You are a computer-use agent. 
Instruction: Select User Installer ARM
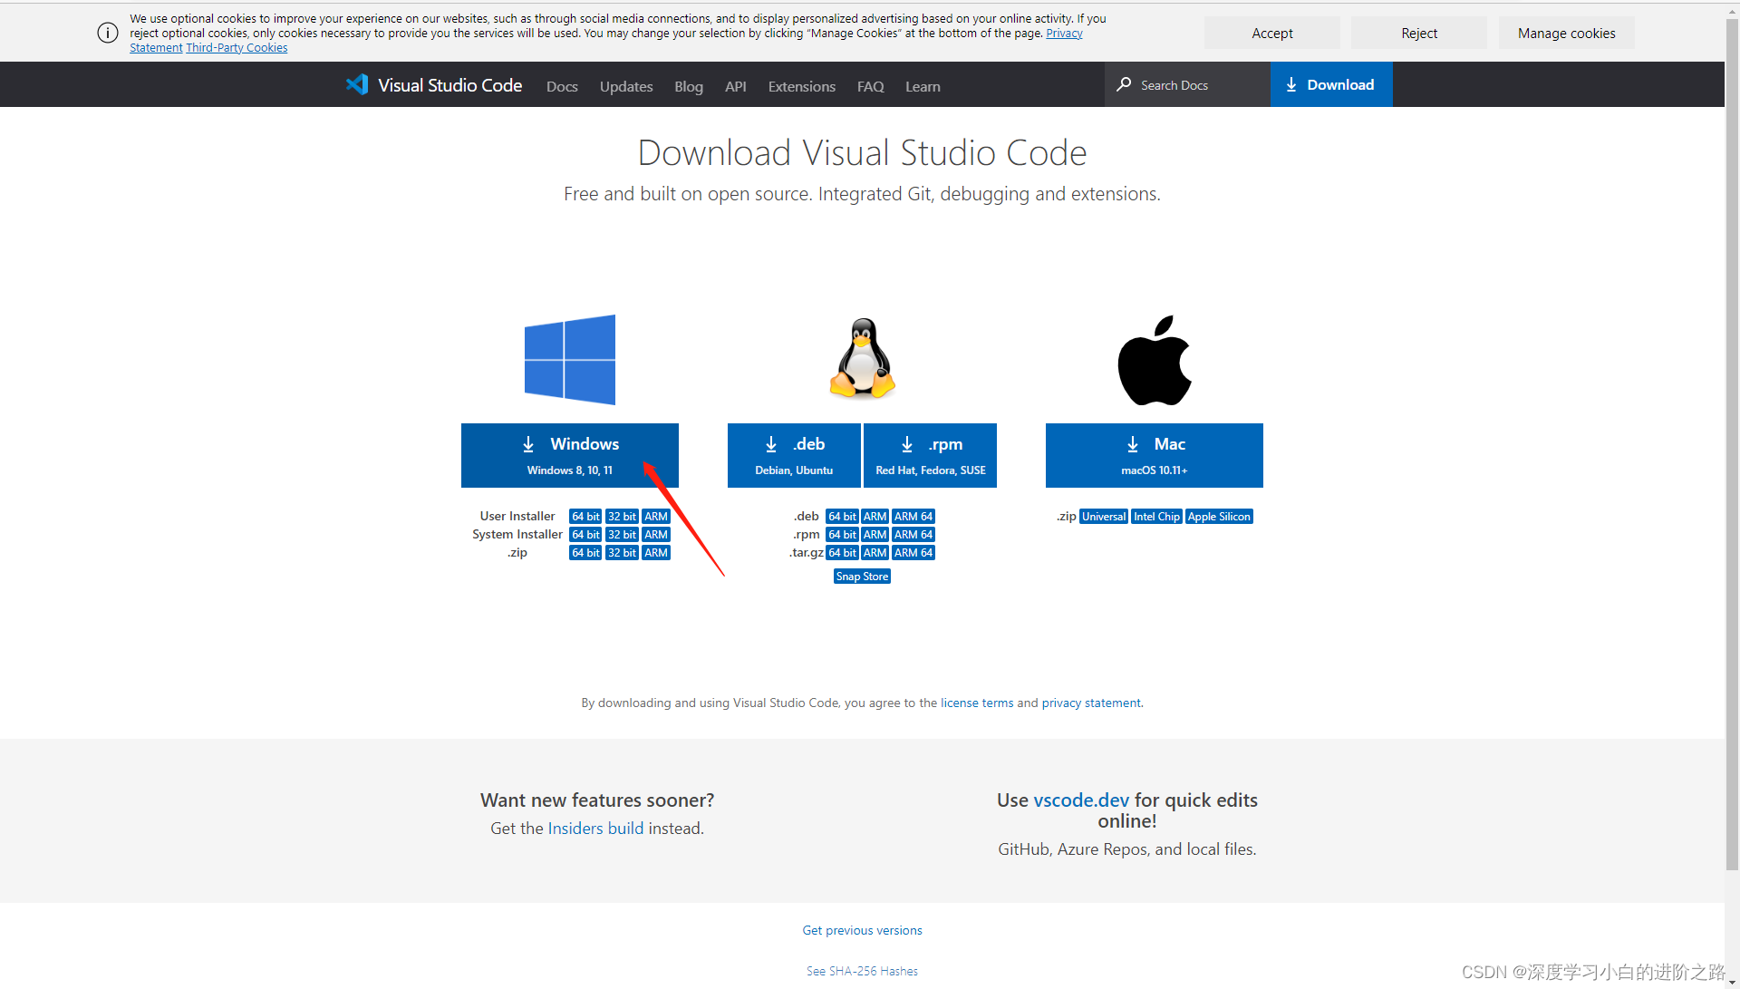tap(656, 517)
